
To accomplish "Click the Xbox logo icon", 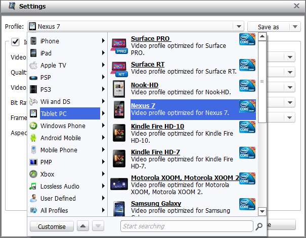I will click(33, 174).
